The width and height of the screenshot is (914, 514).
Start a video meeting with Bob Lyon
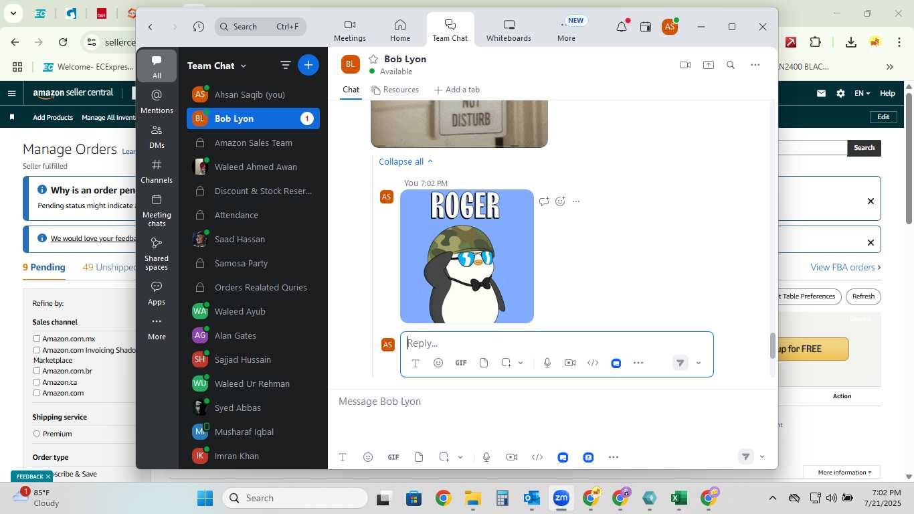tap(684, 65)
